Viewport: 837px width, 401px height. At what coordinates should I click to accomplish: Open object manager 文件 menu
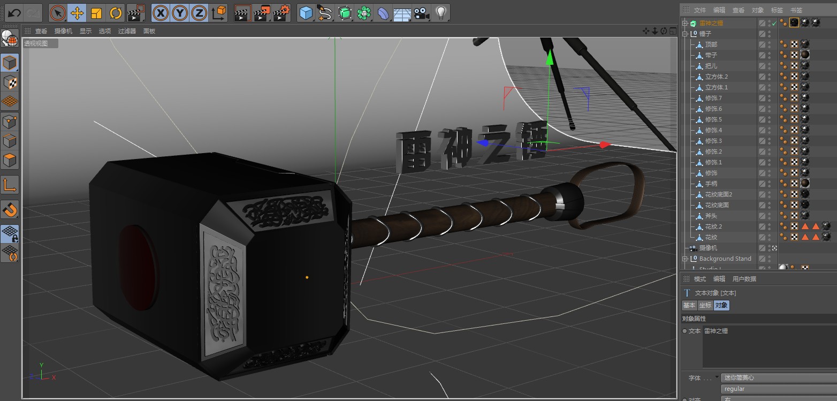[700, 10]
